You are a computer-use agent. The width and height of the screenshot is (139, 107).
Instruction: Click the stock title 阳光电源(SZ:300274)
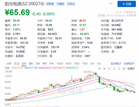point(24,4)
